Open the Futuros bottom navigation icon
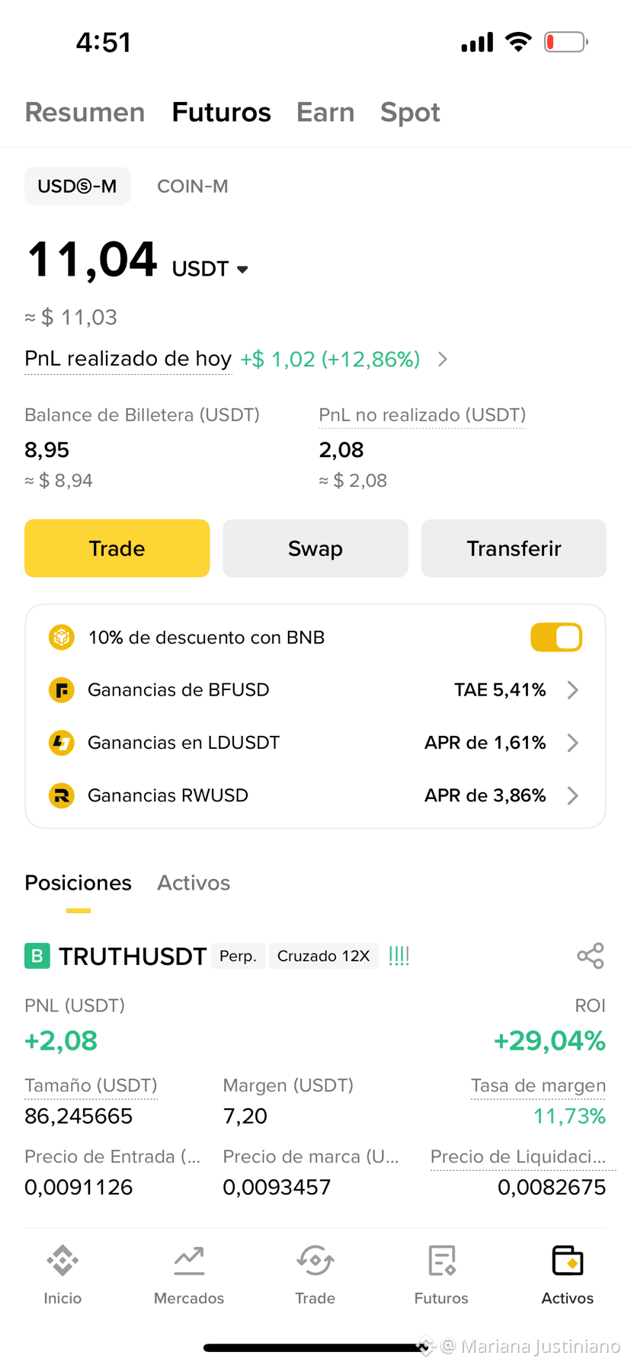 (x=441, y=1261)
